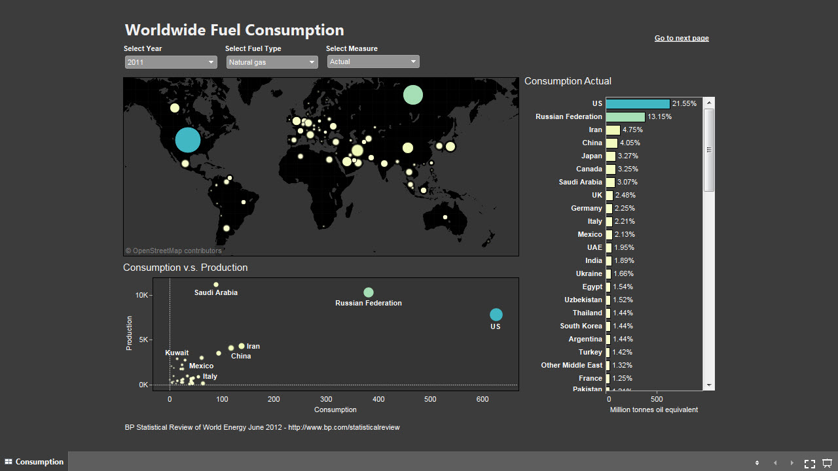The width and height of the screenshot is (838, 471).
Task: Click the presentation mode easel icon
Action: click(827, 463)
